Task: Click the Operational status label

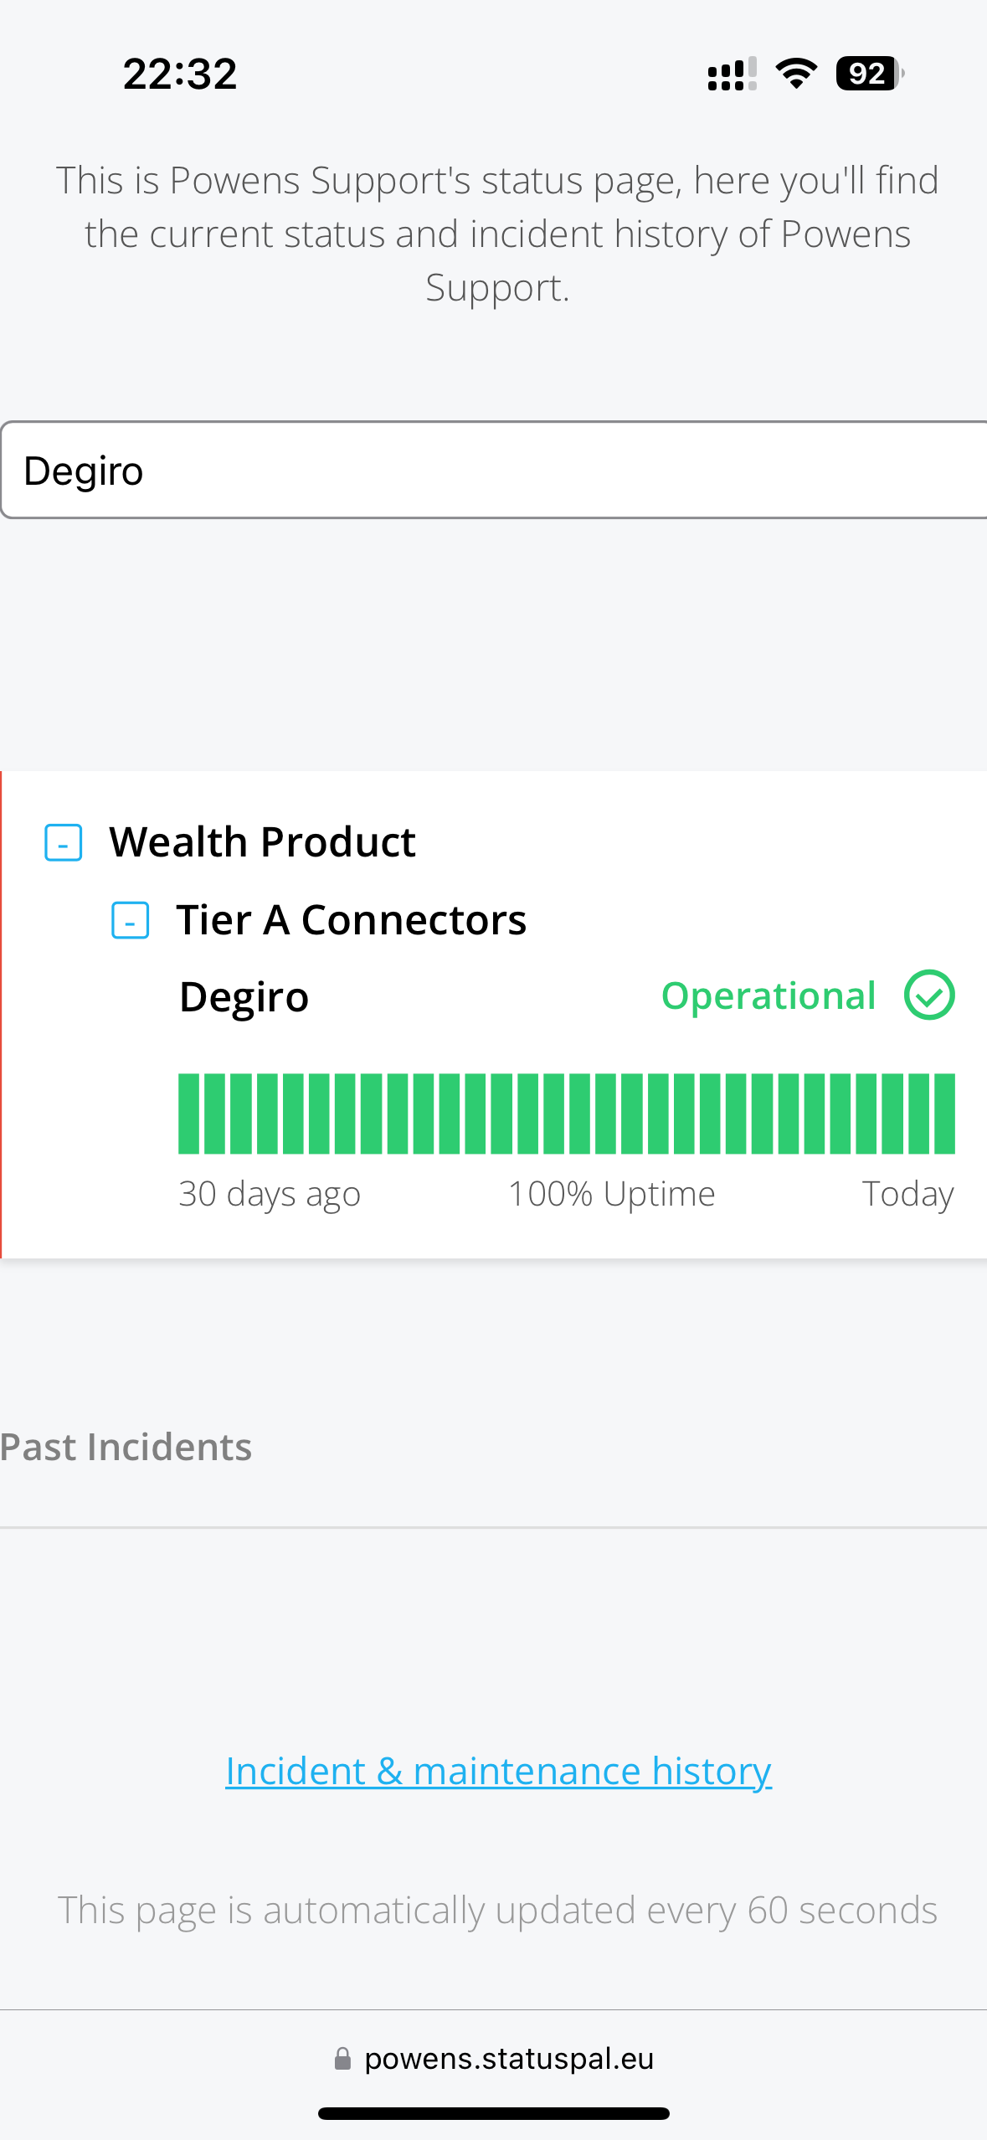Action: point(769,995)
